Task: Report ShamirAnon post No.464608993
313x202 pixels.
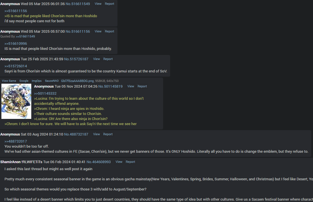Action: (x=130, y=162)
